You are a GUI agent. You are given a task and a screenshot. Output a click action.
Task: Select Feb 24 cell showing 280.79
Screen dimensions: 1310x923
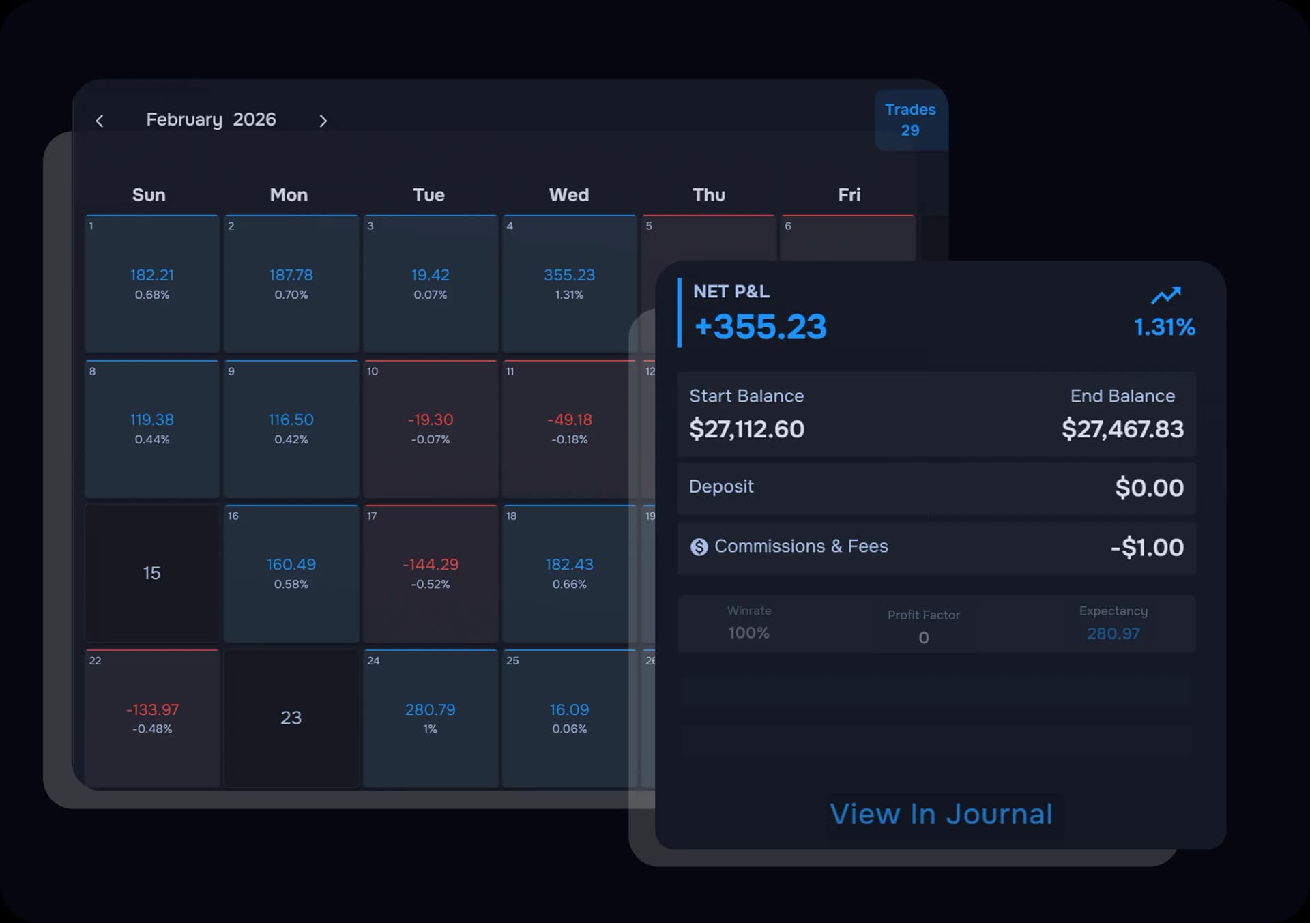click(x=431, y=718)
